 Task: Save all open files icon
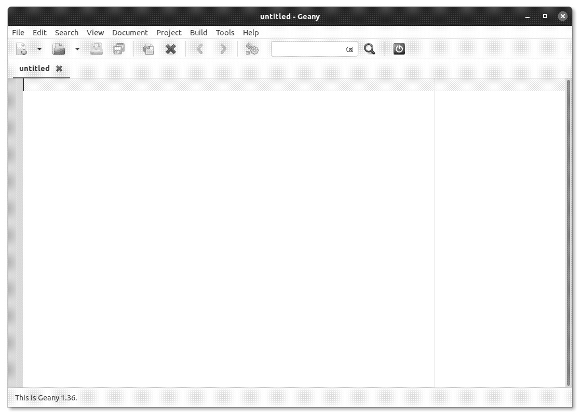point(119,49)
